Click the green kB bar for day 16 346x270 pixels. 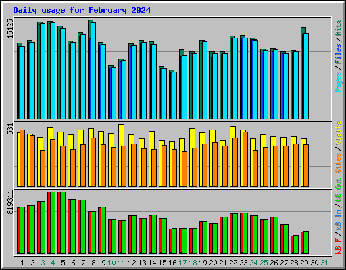pyautogui.click(x=174, y=241)
